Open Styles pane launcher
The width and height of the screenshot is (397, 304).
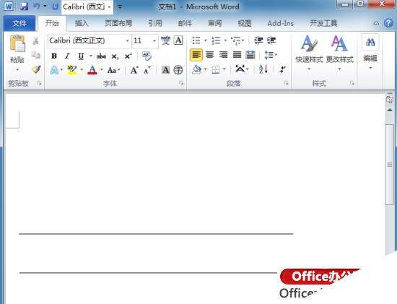click(352, 83)
